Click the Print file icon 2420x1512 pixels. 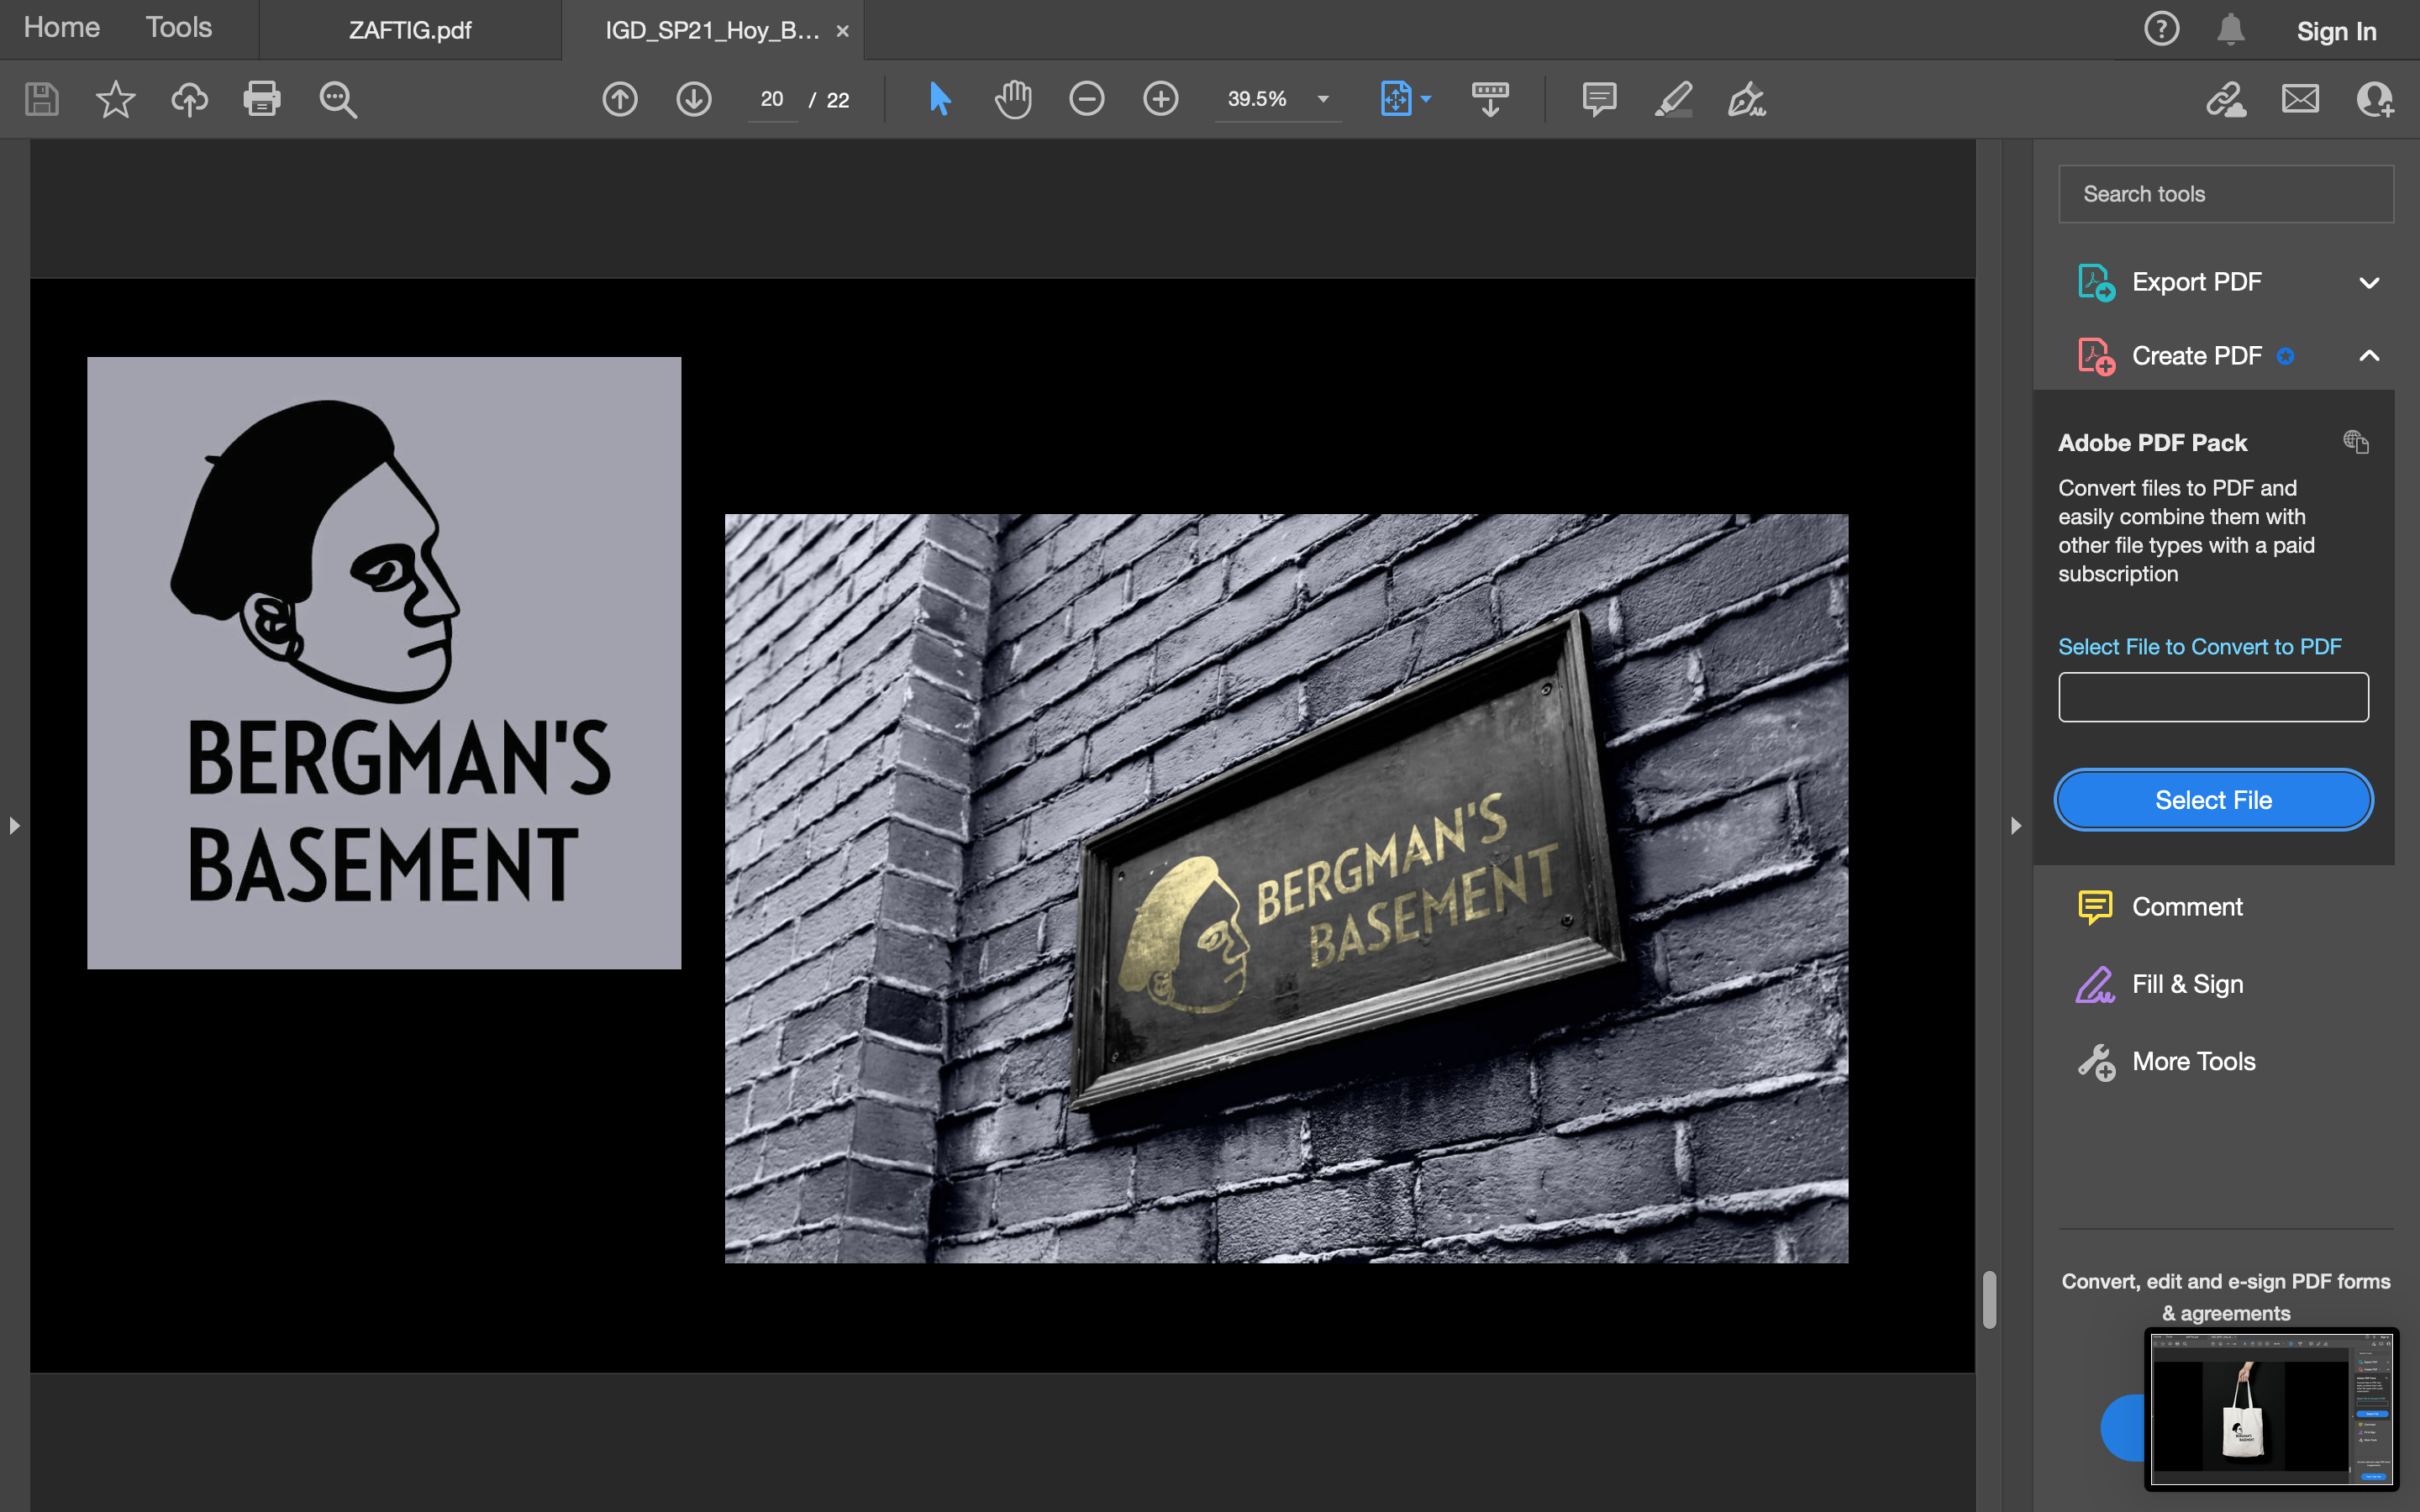pos(262,99)
